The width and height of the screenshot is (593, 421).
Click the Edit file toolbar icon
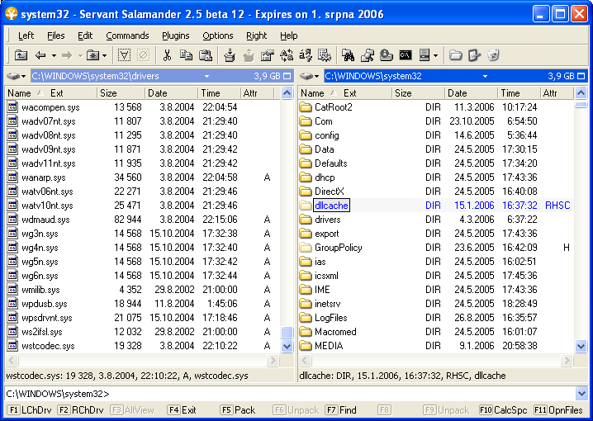[474, 55]
